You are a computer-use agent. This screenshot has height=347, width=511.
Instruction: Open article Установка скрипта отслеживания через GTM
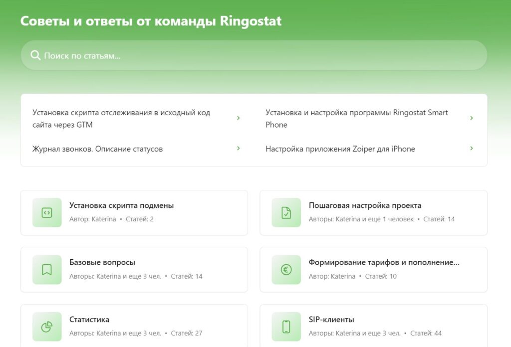tap(121, 119)
